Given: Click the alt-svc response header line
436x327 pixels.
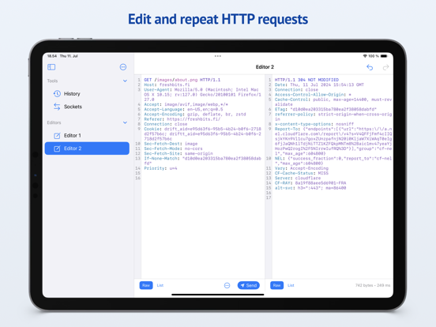Looking at the screenshot, I should coord(310,188).
